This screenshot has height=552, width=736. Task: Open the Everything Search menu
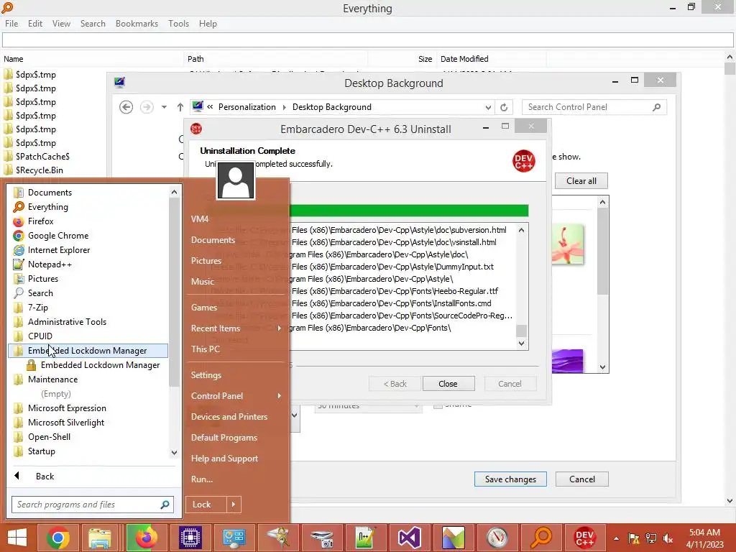93,24
